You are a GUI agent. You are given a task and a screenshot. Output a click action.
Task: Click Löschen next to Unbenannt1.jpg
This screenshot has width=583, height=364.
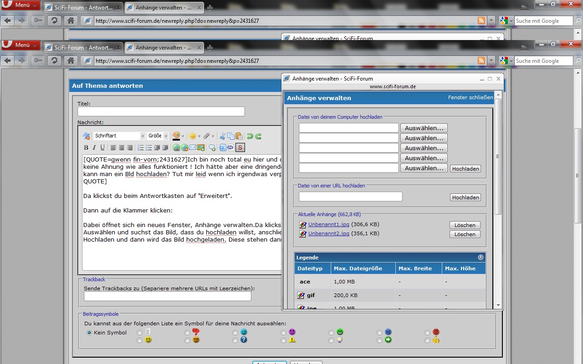(465, 225)
